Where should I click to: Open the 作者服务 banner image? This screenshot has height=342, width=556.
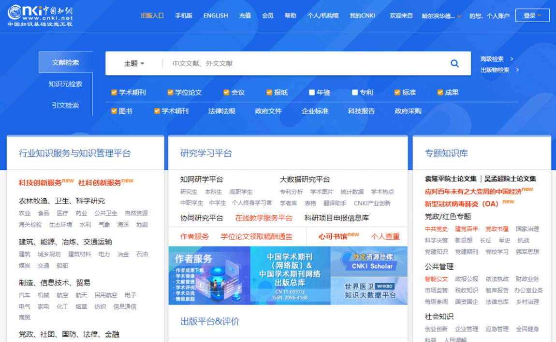click(209, 275)
